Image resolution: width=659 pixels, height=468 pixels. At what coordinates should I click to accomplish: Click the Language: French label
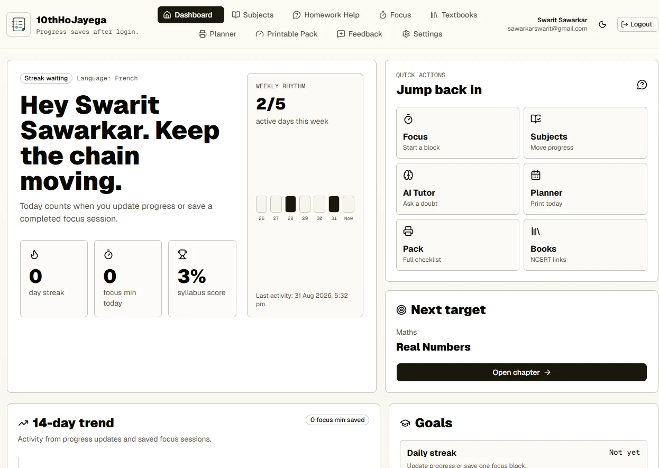(107, 78)
